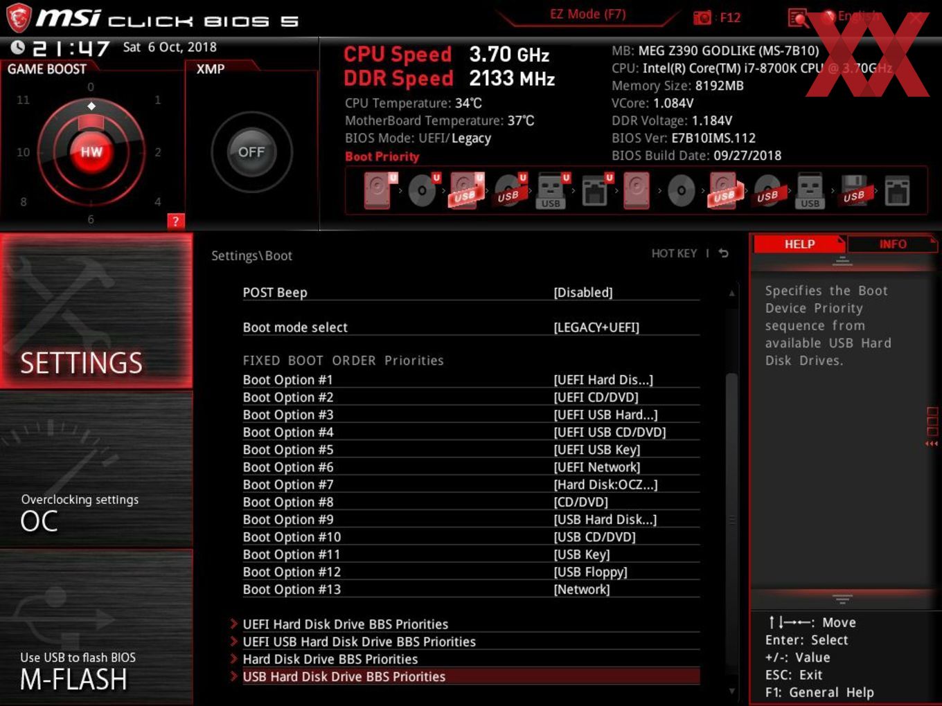Click the clock icon beside the time
This screenshot has height=706, width=942.
coord(18,47)
